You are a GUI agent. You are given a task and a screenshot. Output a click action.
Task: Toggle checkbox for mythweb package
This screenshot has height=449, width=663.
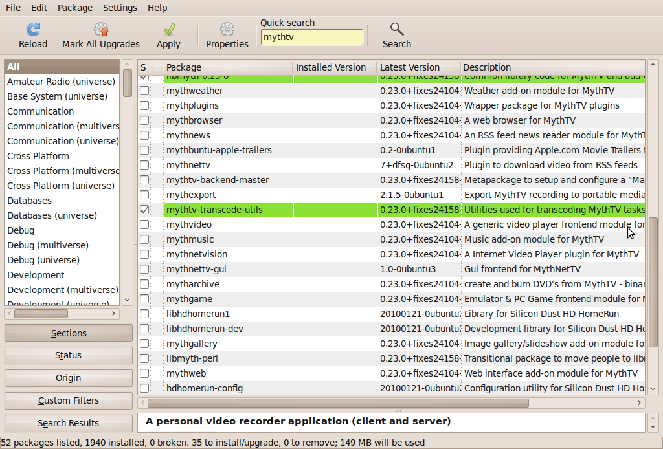point(144,373)
